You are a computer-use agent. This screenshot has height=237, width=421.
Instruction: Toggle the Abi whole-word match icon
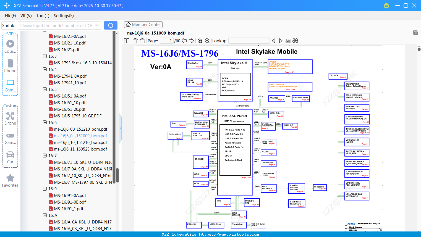point(288,41)
